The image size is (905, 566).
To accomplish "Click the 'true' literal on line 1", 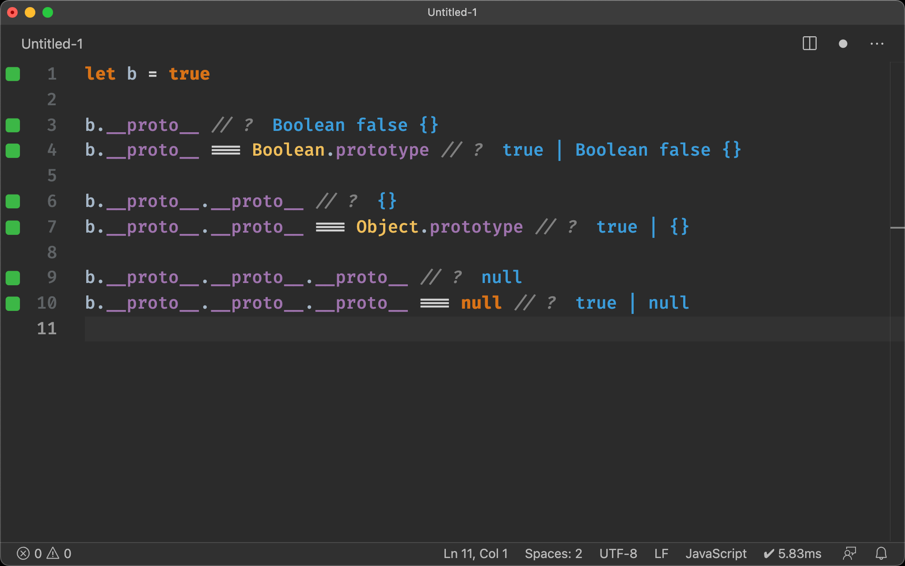I will click(x=189, y=73).
